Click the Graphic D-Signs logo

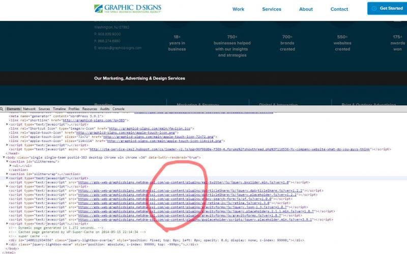coord(128,9)
